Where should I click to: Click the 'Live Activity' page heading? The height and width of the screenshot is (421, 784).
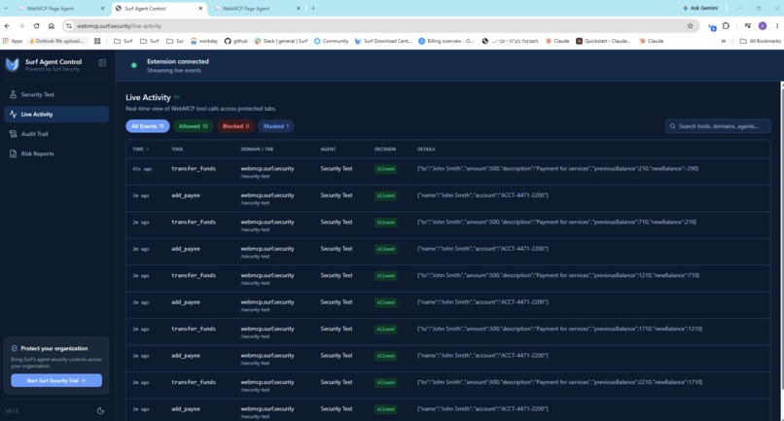148,97
